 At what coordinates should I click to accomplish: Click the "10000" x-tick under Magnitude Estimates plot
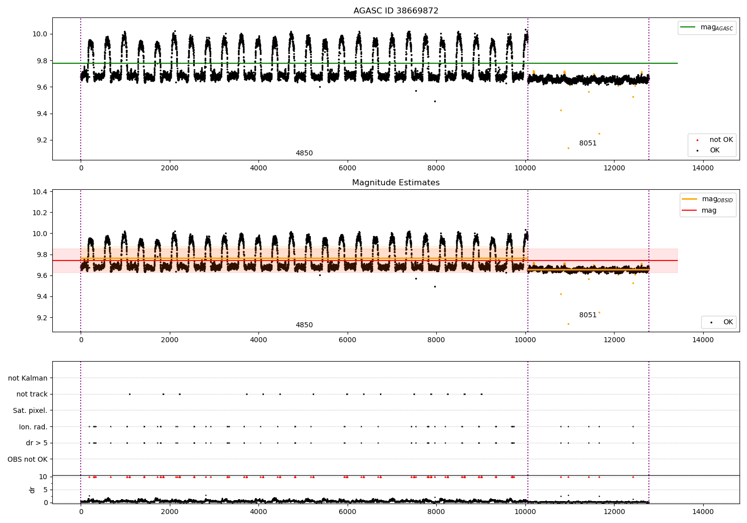[525, 340]
